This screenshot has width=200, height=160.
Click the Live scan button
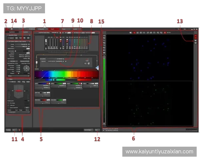point(15,130)
